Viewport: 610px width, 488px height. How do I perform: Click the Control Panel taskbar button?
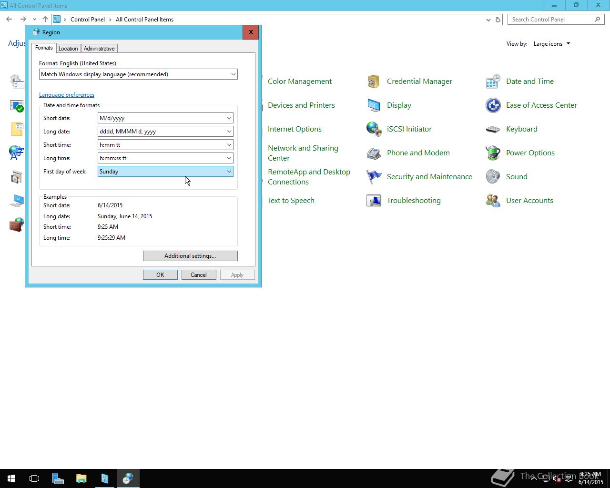[104, 478]
